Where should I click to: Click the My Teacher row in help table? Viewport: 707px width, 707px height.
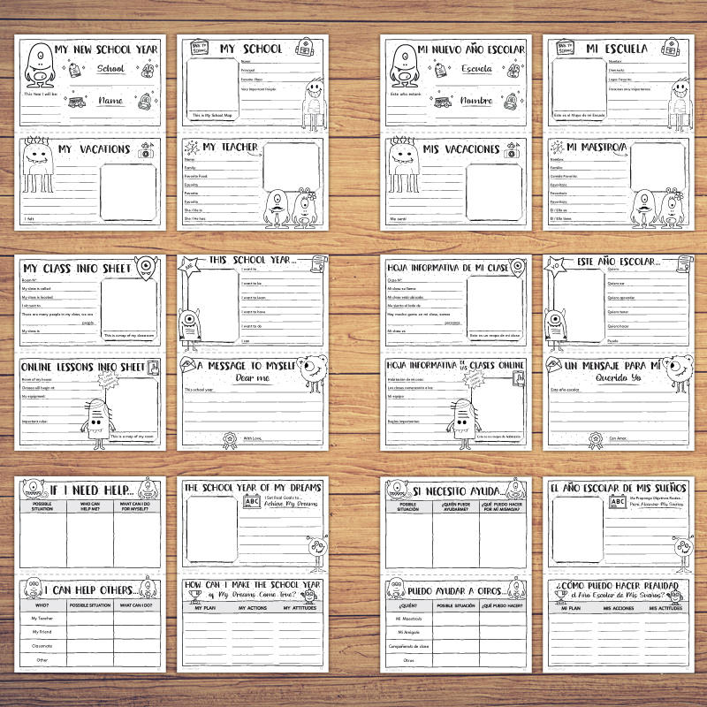pyautogui.click(x=42, y=619)
